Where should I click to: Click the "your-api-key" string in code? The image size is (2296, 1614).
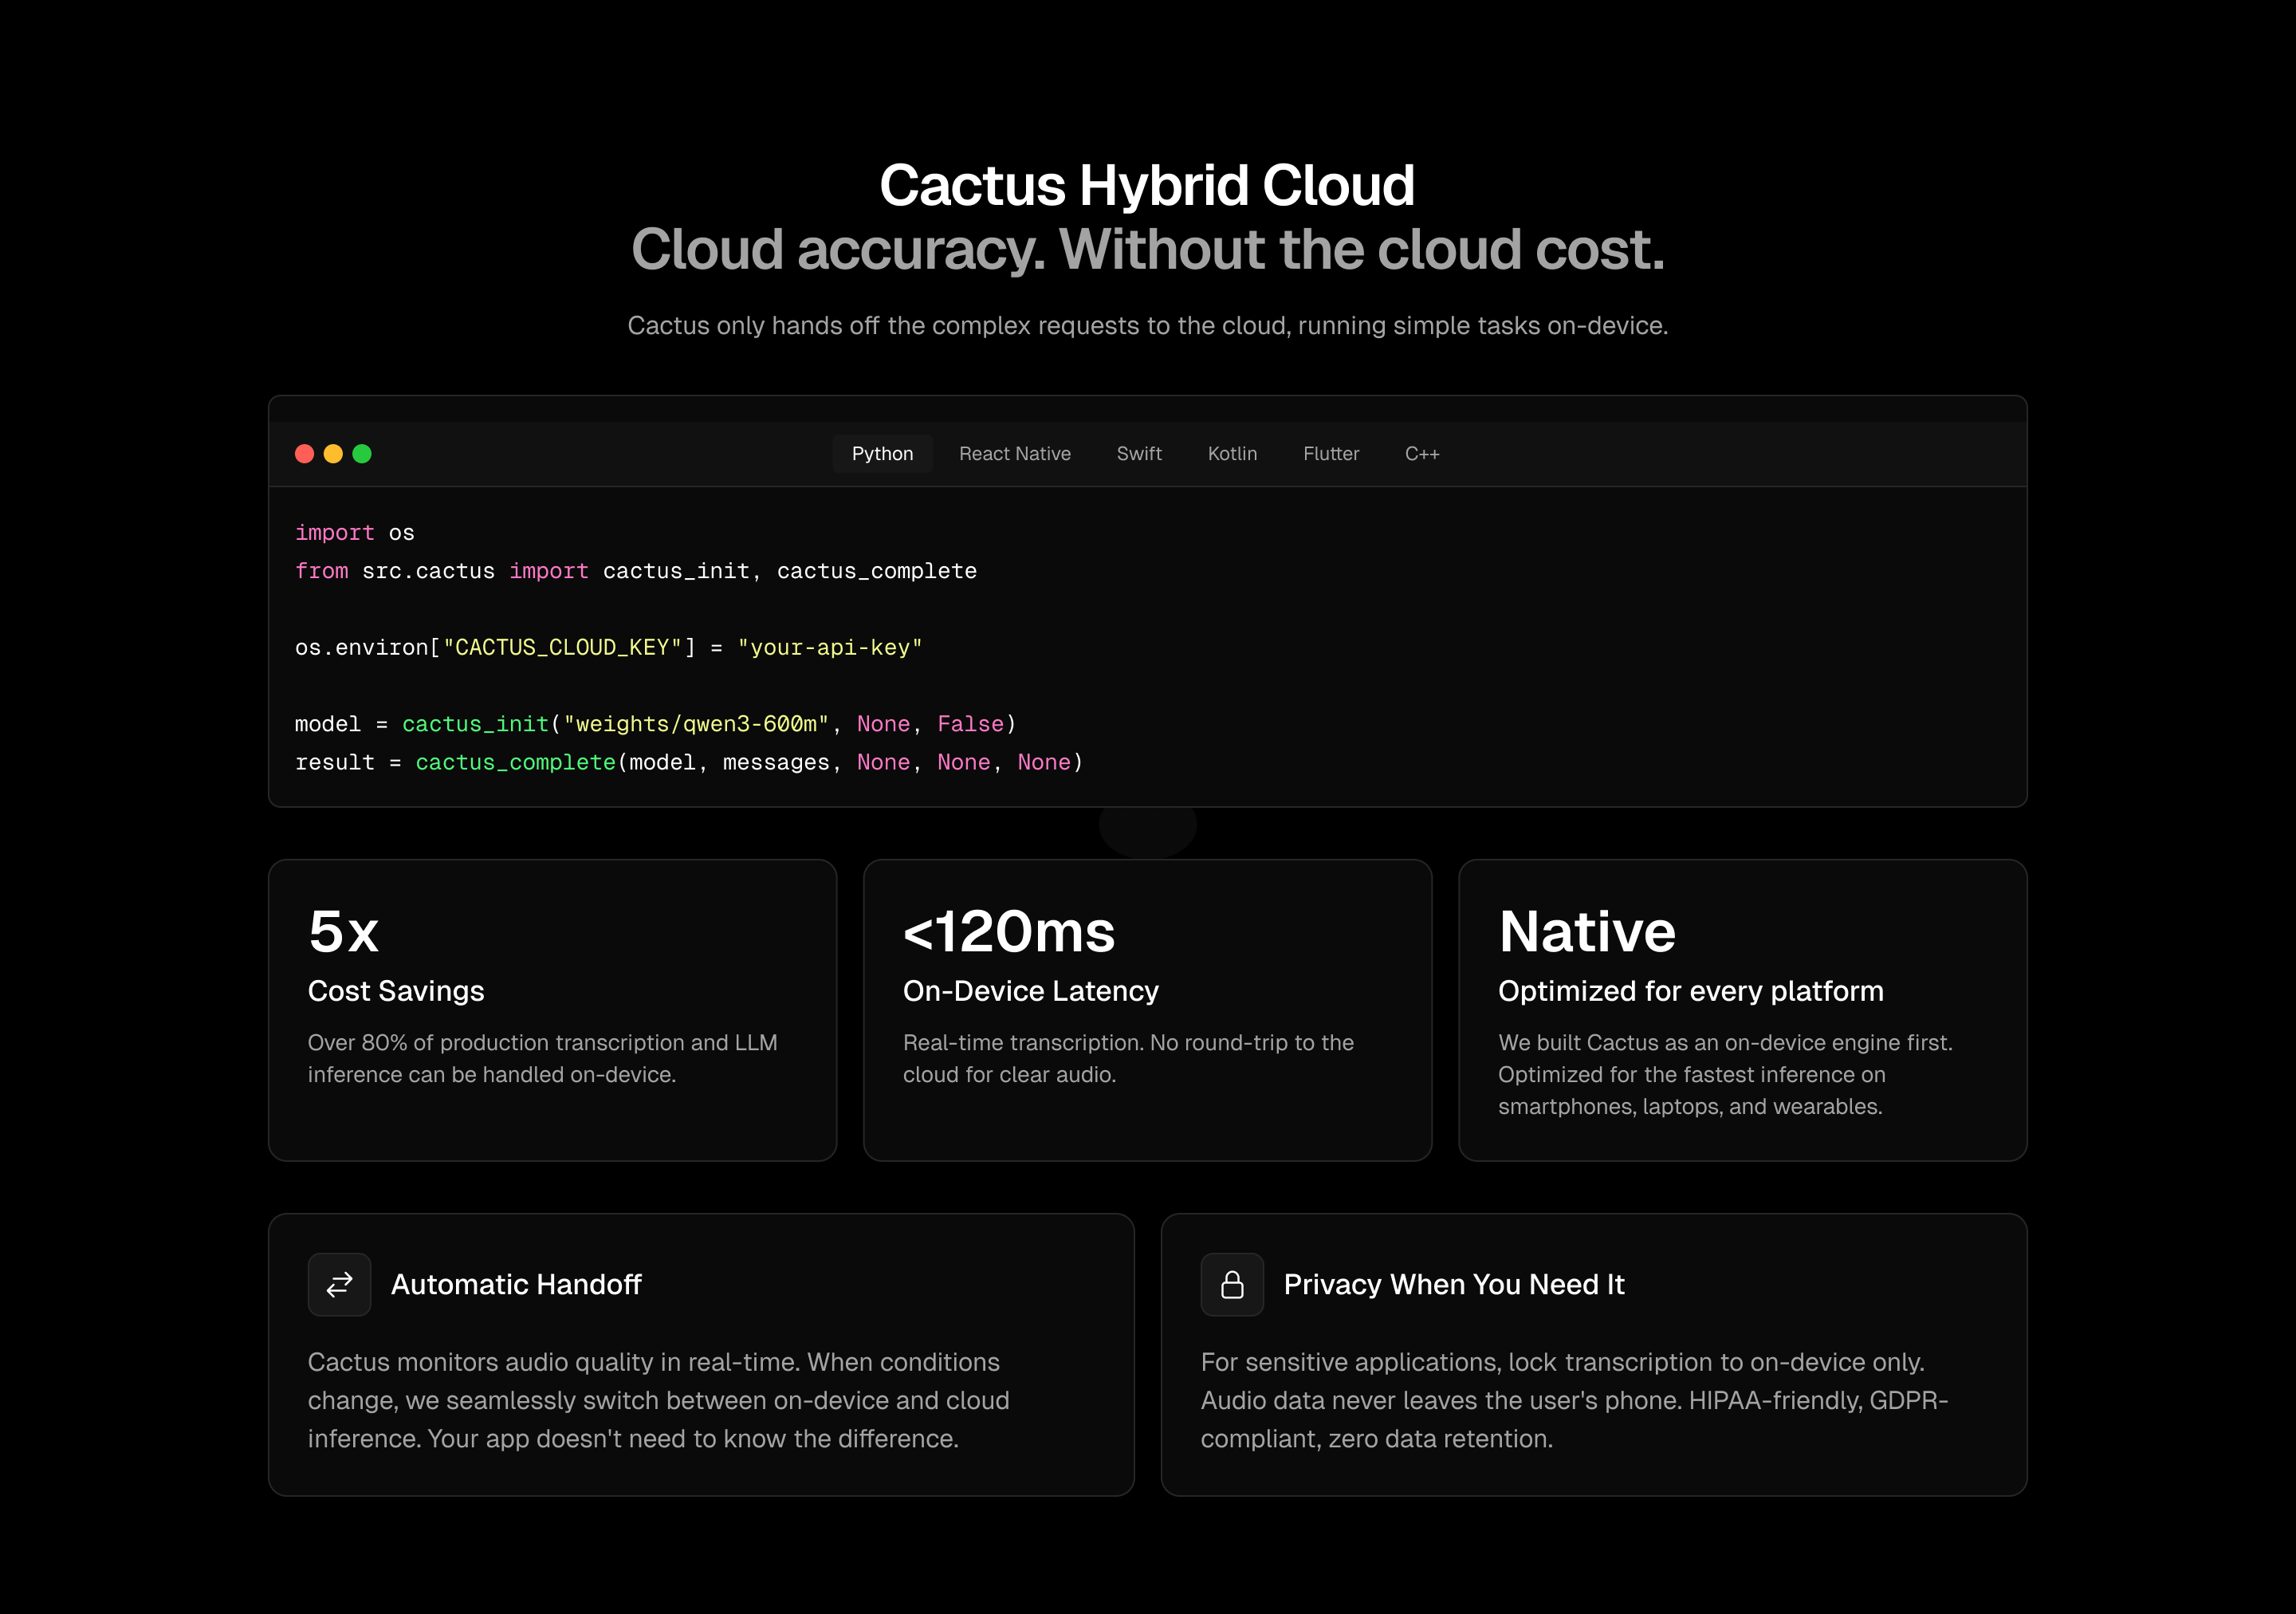coord(830,648)
